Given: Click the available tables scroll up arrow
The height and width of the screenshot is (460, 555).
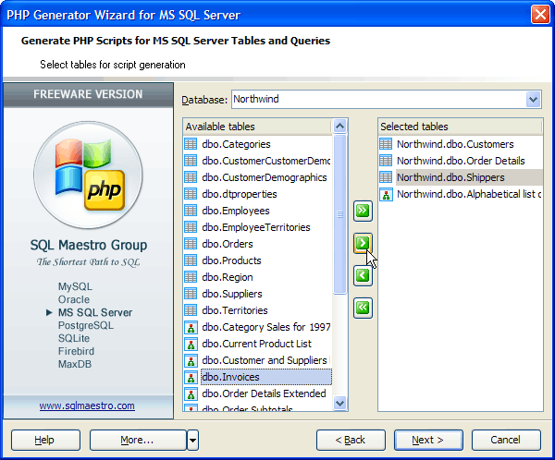Looking at the screenshot, I should point(339,127).
